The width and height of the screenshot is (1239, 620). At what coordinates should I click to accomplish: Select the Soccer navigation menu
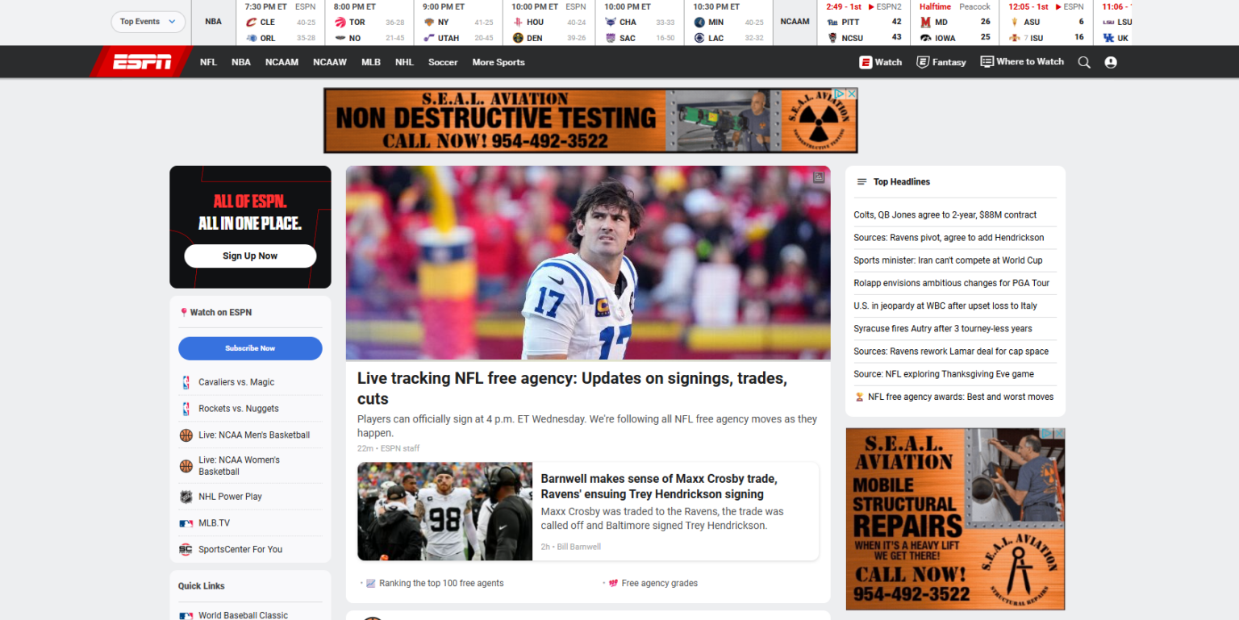tap(443, 62)
